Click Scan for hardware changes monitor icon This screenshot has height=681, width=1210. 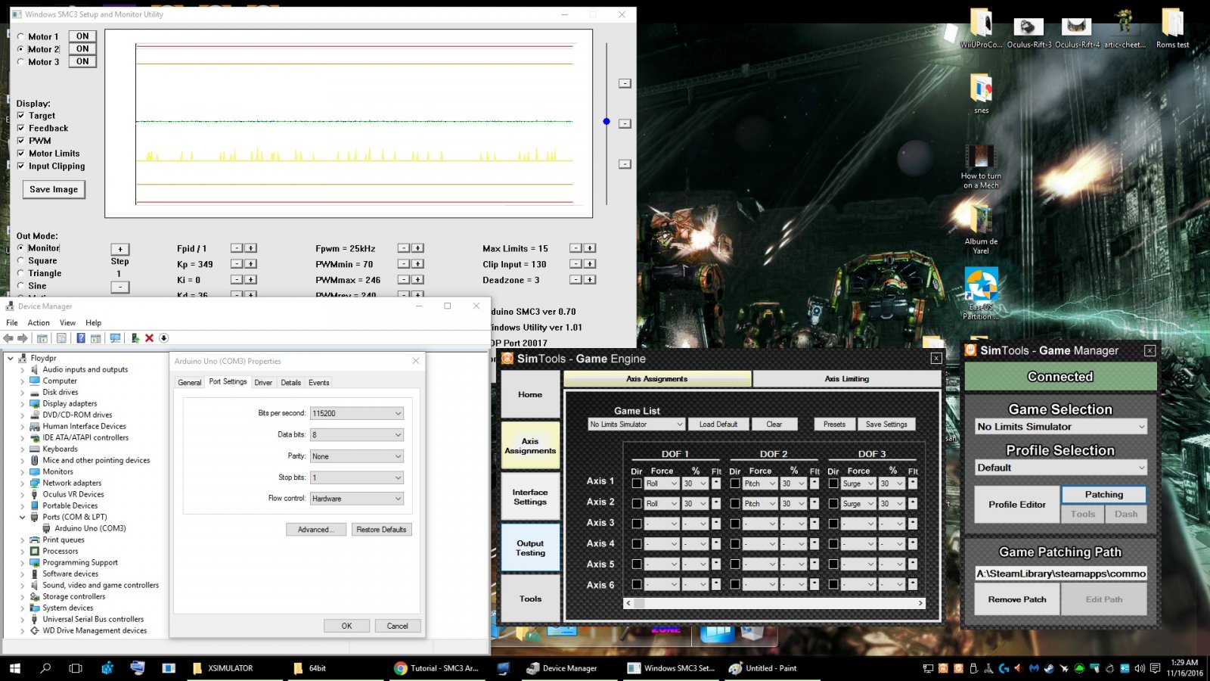click(115, 338)
